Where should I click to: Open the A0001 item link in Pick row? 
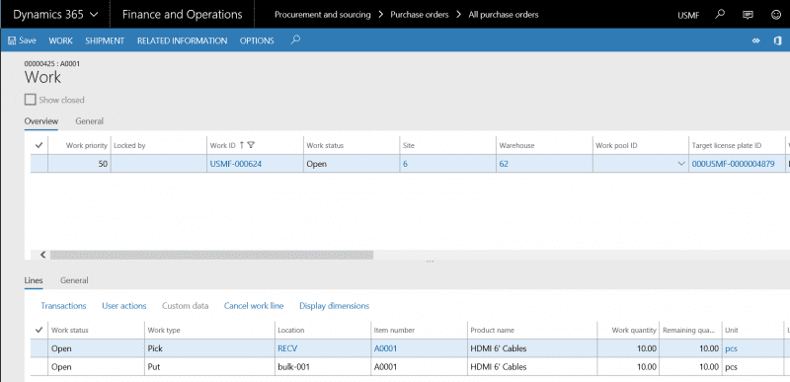pyautogui.click(x=385, y=348)
